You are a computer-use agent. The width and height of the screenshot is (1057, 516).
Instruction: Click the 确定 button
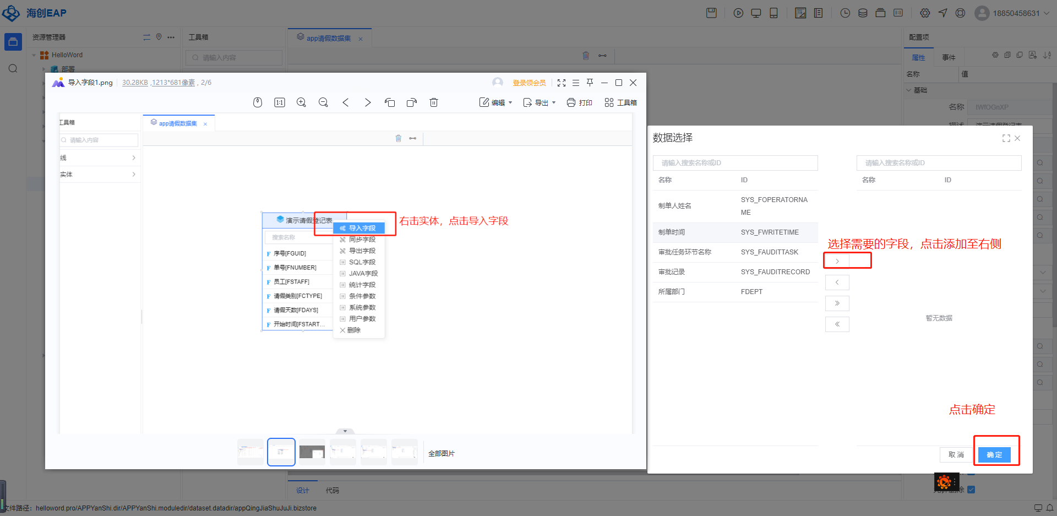pyautogui.click(x=994, y=455)
